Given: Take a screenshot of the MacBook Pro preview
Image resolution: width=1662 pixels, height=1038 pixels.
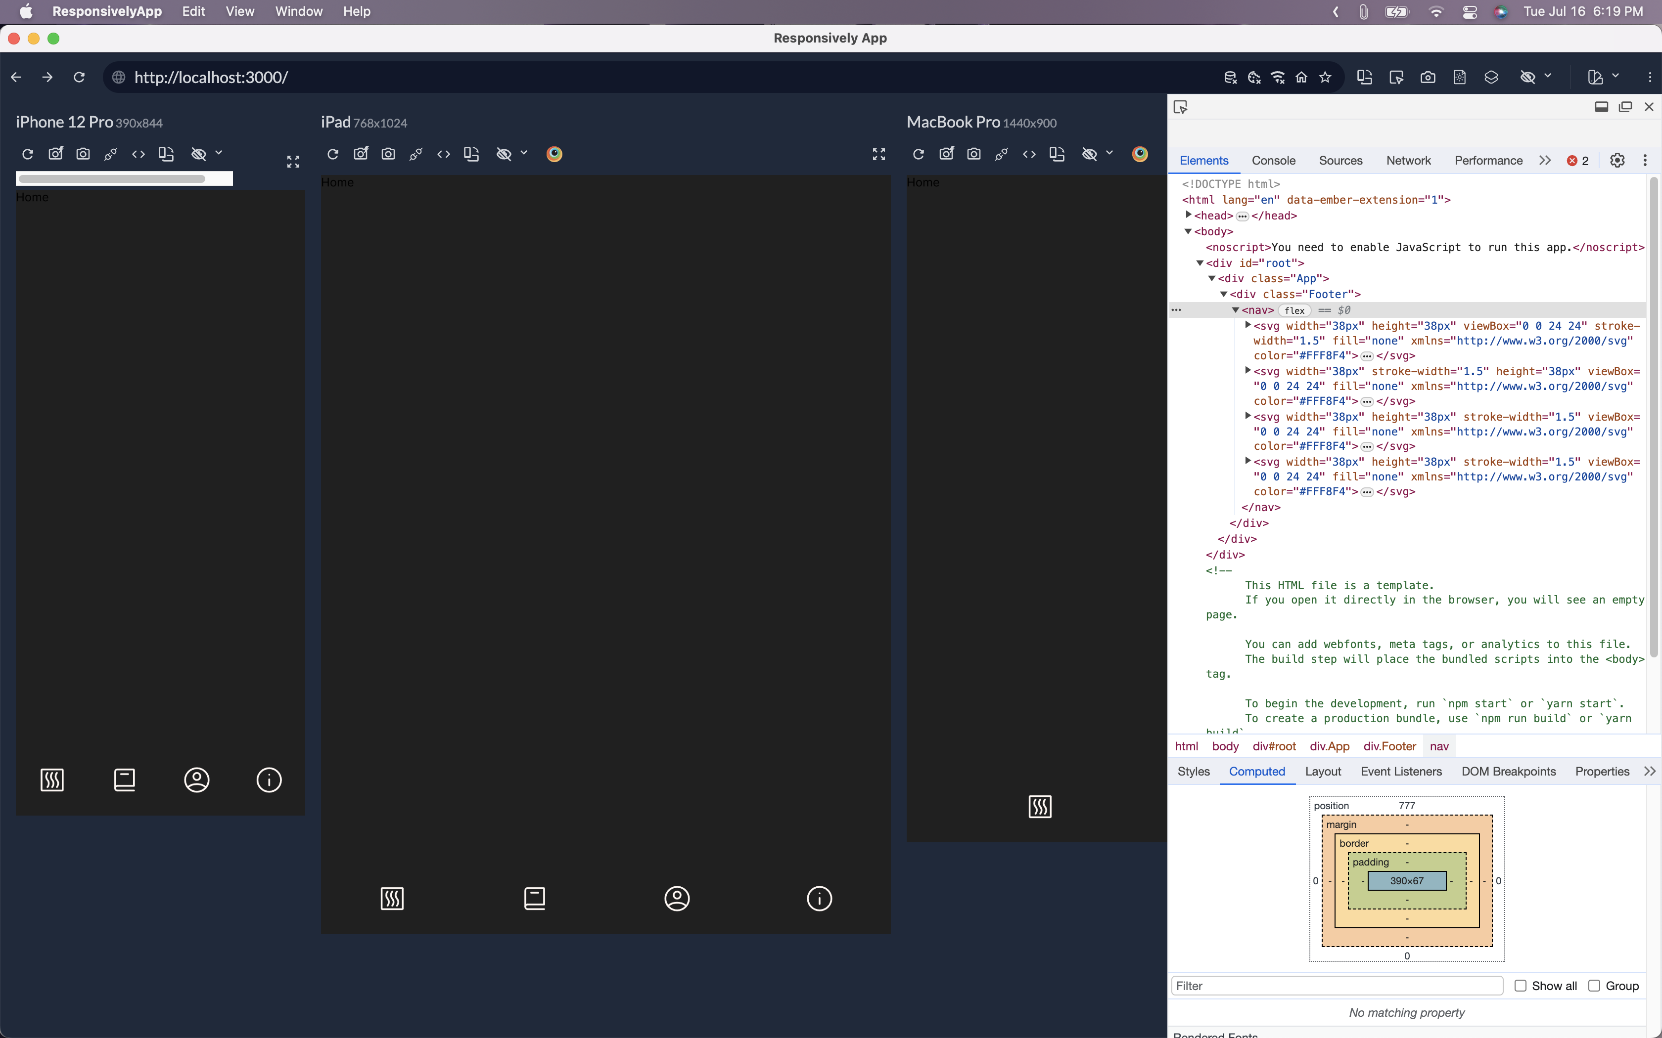Looking at the screenshot, I should click(973, 154).
